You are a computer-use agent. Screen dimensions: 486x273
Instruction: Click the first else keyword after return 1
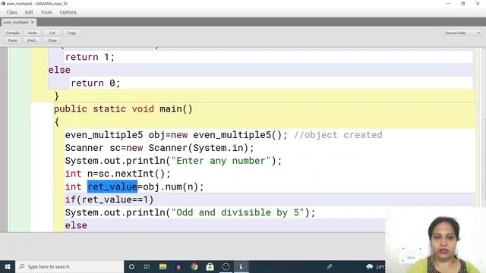(x=59, y=70)
